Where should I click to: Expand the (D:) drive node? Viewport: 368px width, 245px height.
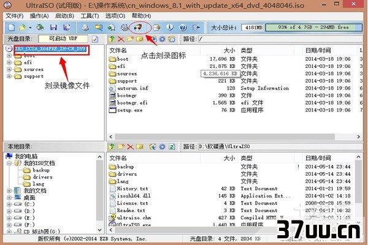pyautogui.click(x=9, y=211)
